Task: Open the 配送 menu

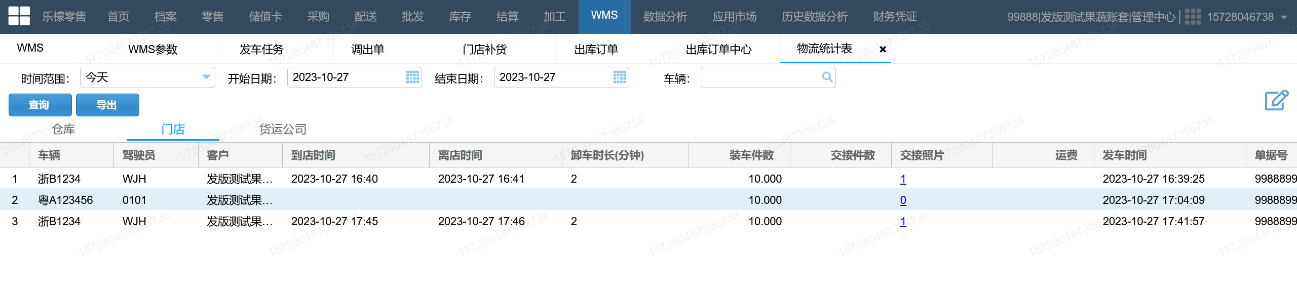Action: click(x=366, y=17)
